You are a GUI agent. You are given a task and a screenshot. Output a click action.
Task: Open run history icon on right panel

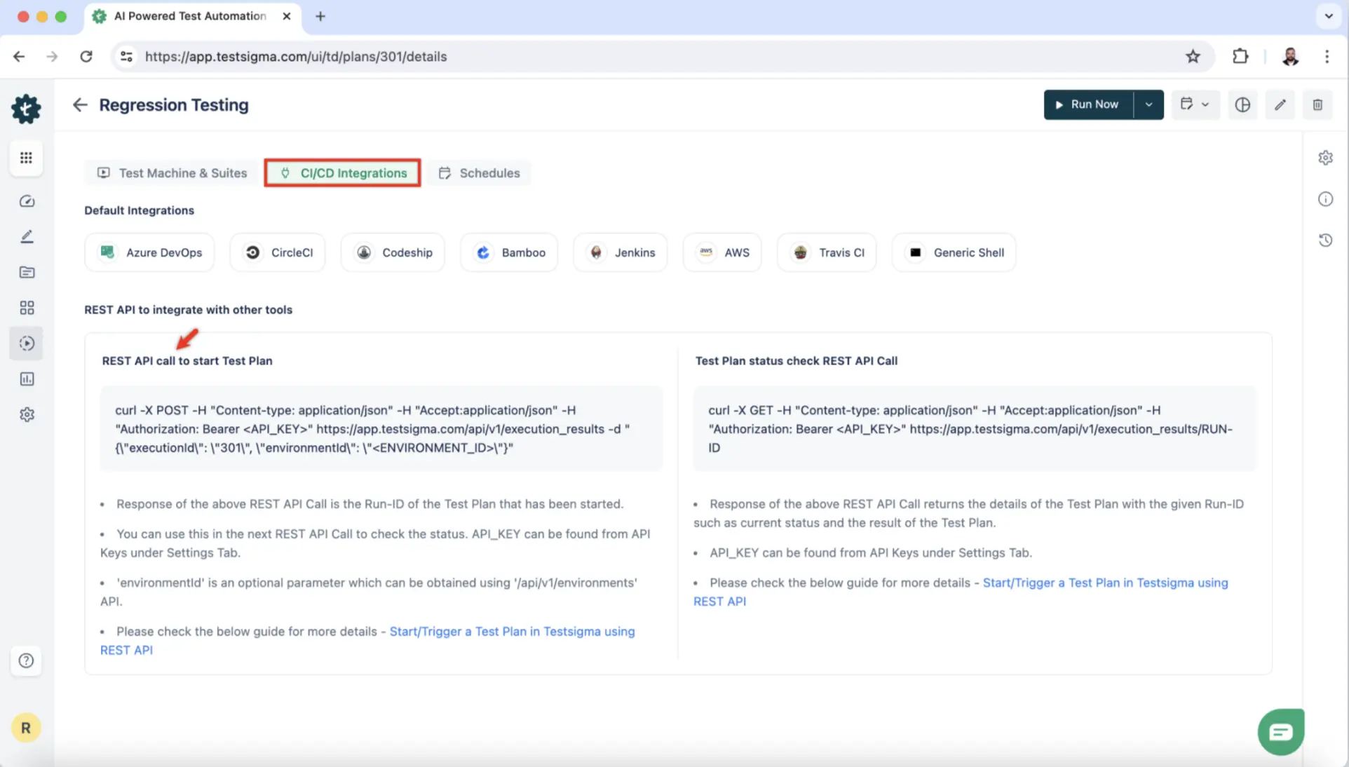(1325, 240)
